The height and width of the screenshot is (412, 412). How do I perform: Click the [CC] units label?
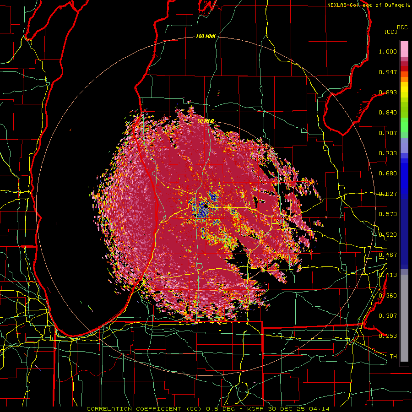point(390,32)
